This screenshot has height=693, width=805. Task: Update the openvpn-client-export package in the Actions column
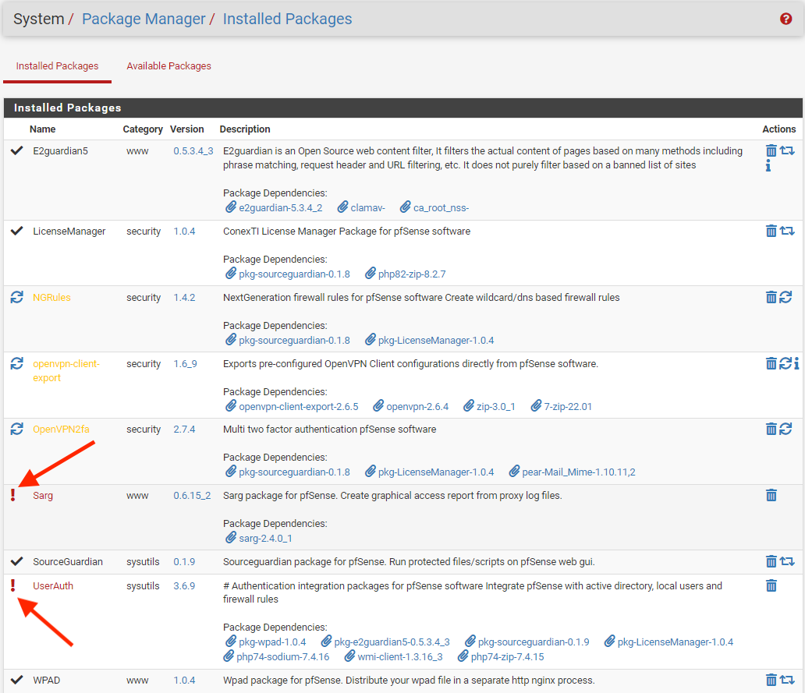pyautogui.click(x=785, y=364)
